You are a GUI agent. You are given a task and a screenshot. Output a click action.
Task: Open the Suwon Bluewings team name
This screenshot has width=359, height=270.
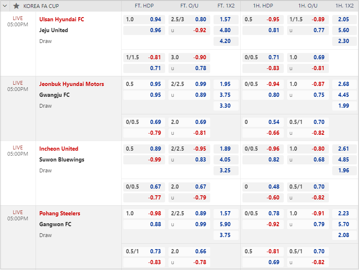click(61, 159)
